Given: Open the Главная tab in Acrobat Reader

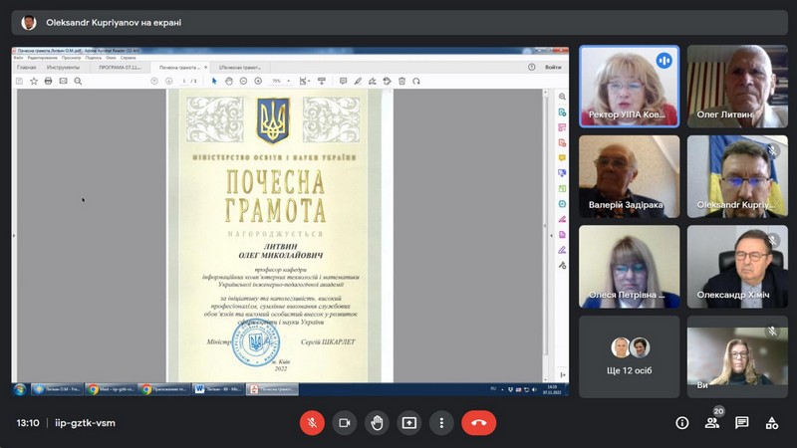Looking at the screenshot, I should point(26,67).
